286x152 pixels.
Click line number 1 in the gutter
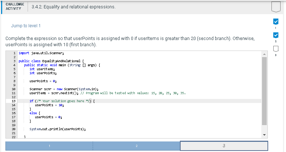[x=15, y=53]
